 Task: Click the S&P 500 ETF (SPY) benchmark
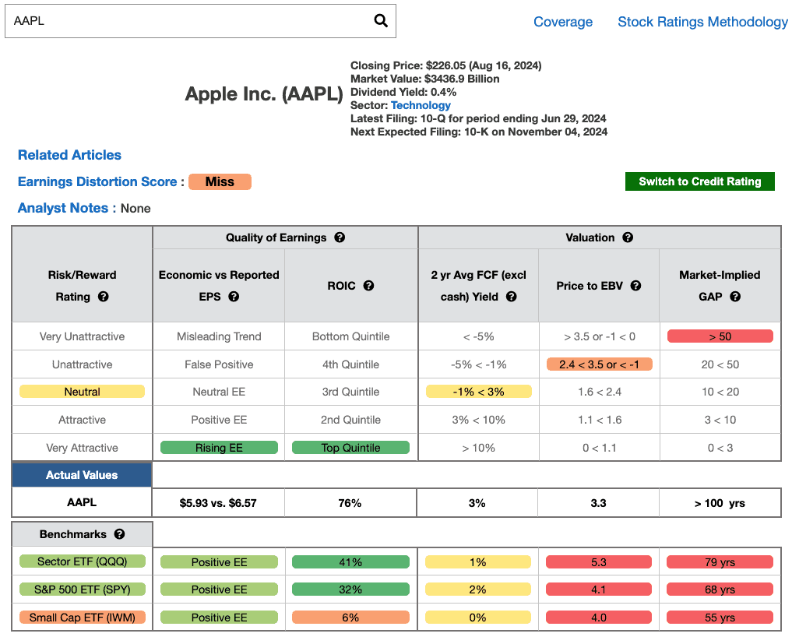click(83, 589)
